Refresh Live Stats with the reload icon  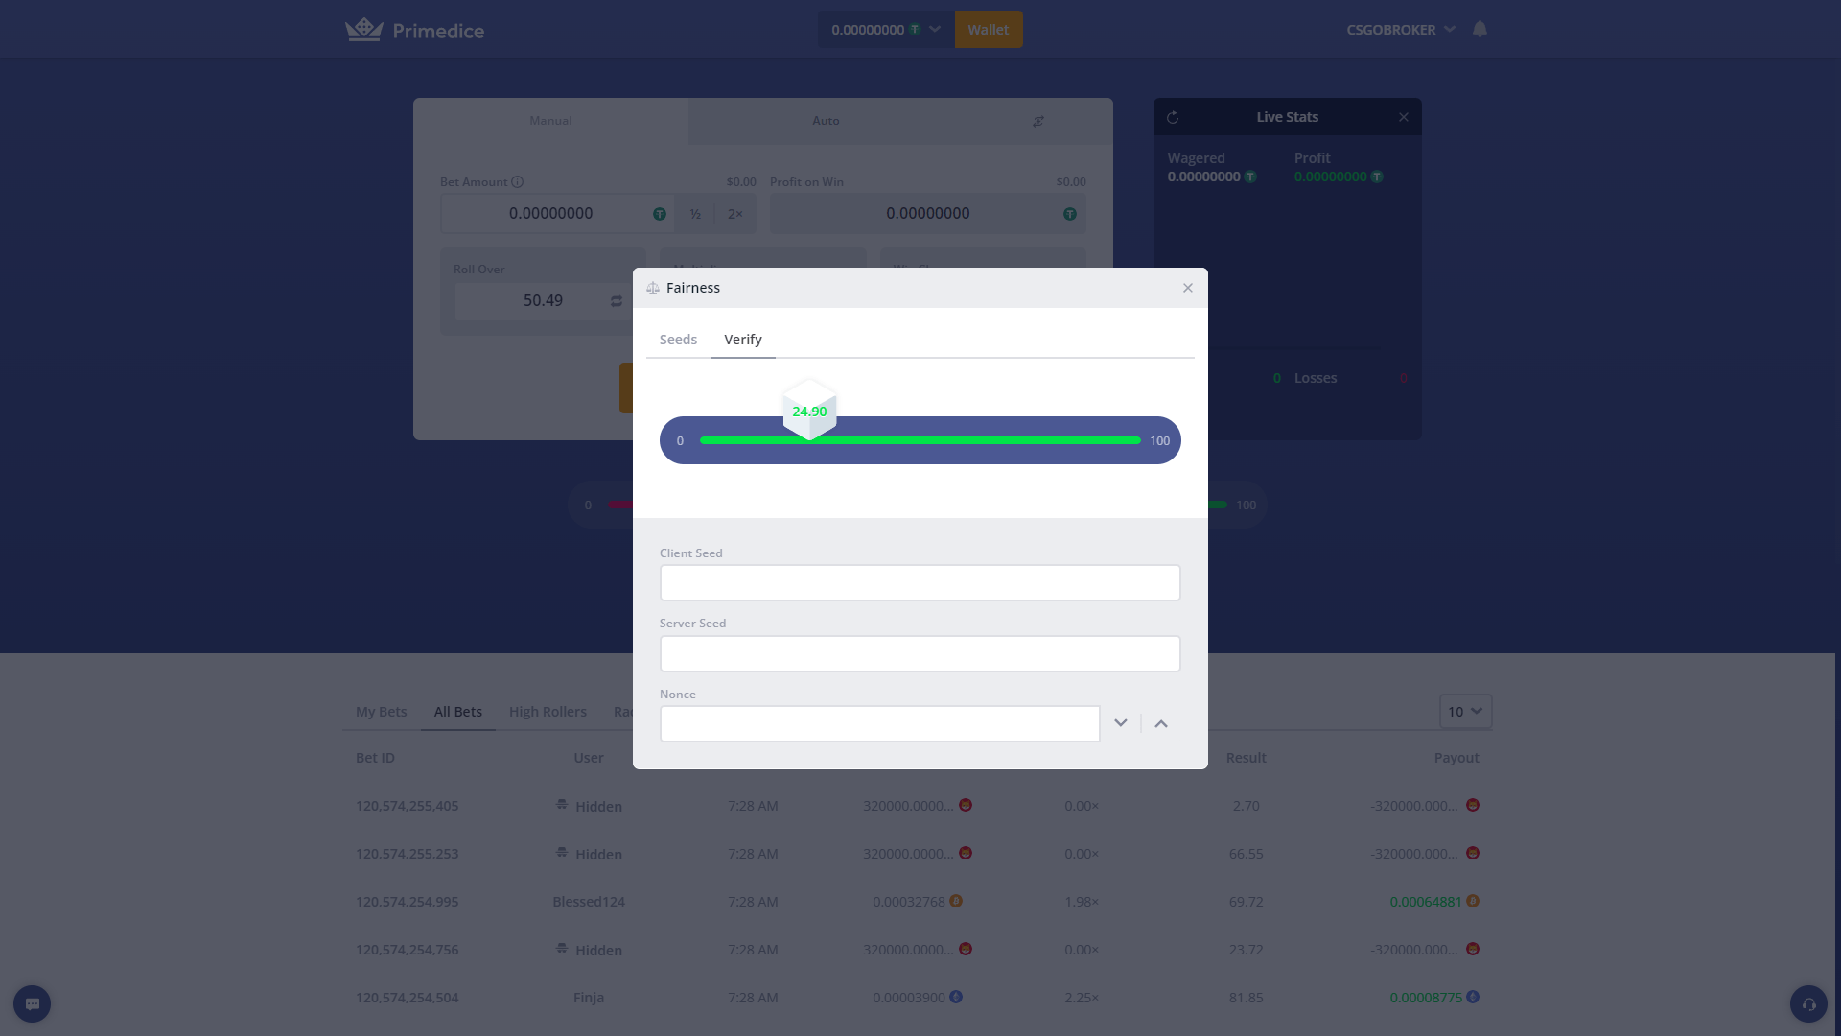pyautogui.click(x=1173, y=117)
